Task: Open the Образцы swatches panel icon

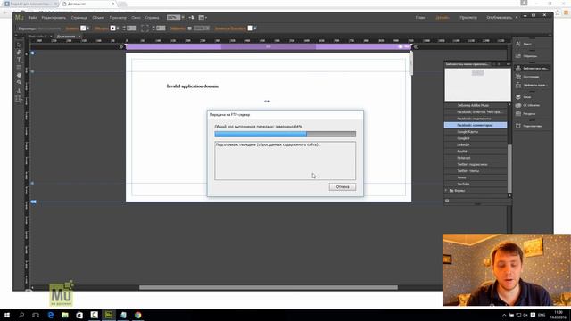Action: point(518,56)
